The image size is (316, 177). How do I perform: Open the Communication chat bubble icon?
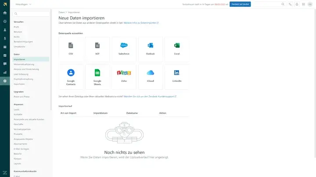pyautogui.click(x=5, y=64)
